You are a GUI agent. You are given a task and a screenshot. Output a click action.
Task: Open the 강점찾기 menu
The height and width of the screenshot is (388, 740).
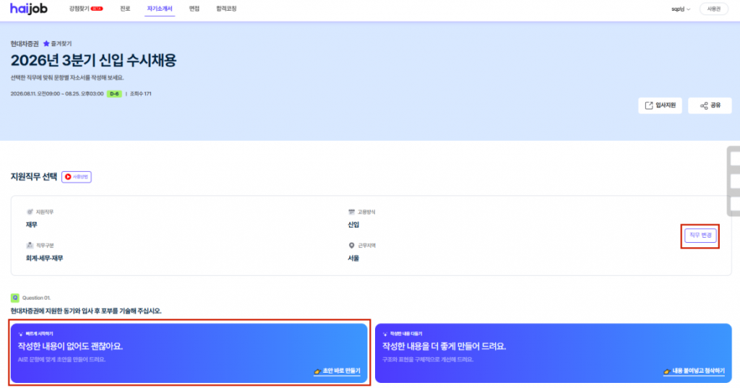coord(85,9)
